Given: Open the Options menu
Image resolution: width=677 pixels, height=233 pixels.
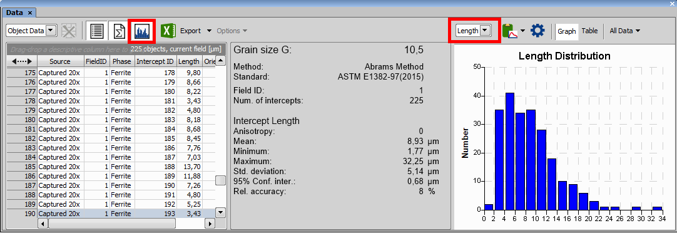Looking at the screenshot, I should 232,31.
